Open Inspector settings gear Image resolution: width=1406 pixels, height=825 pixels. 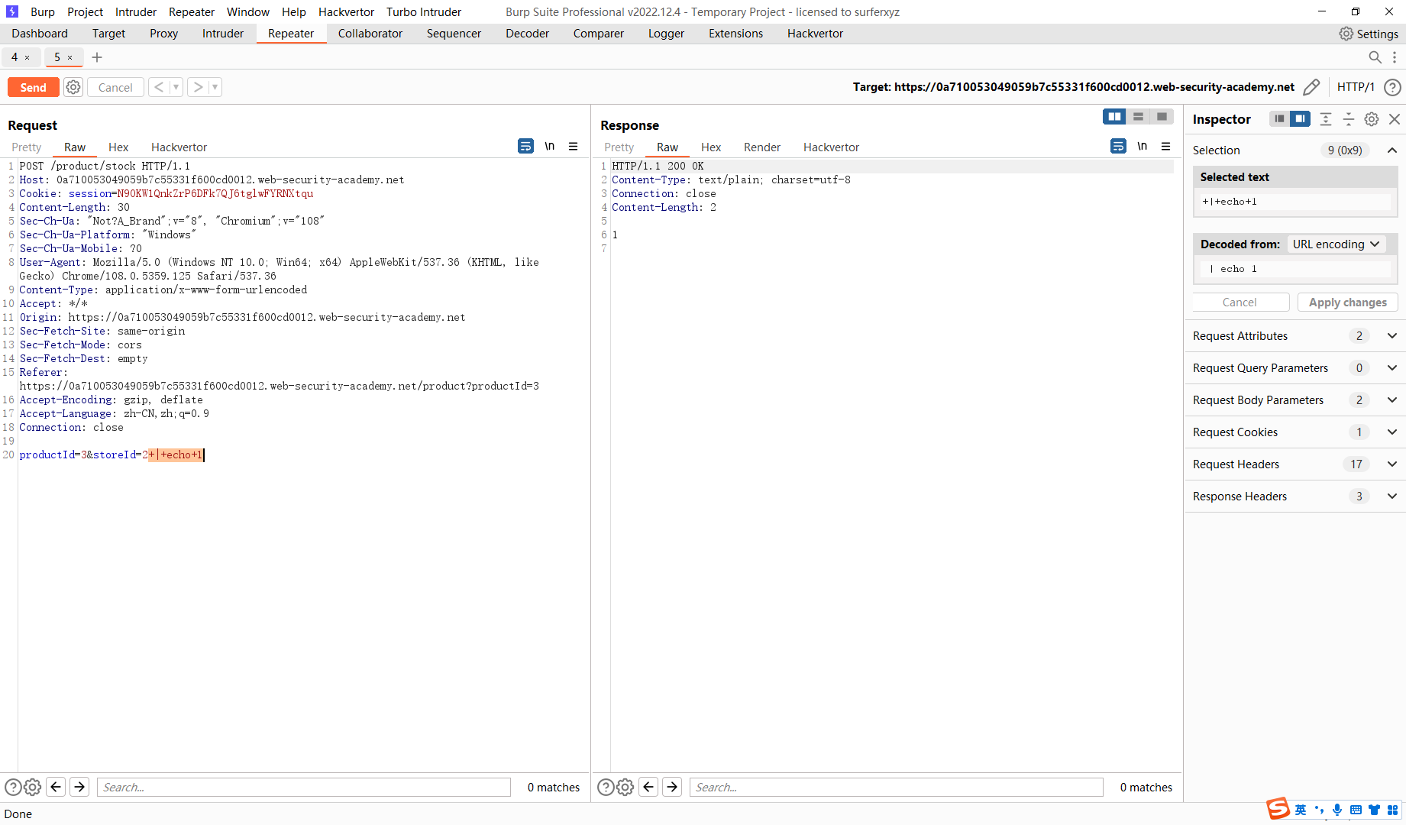point(1372,119)
